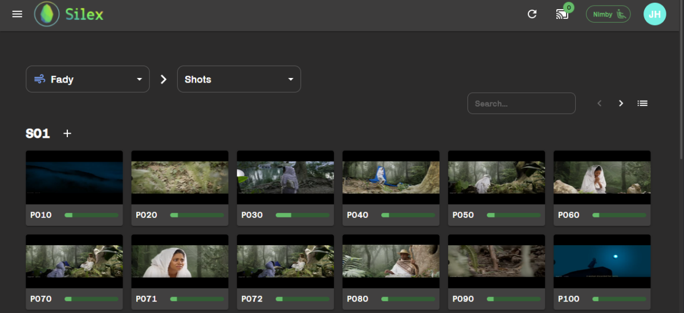
Task: Click the refresh icon in header
Action: [x=532, y=14]
